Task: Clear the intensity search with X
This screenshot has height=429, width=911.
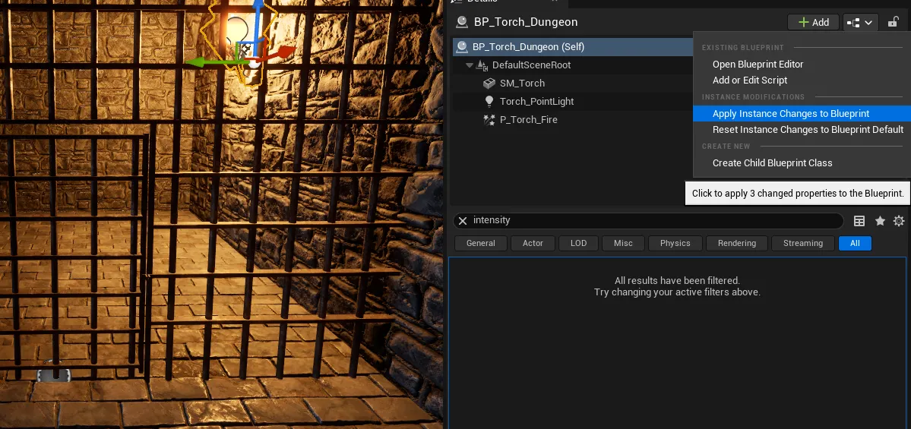Action: click(463, 221)
